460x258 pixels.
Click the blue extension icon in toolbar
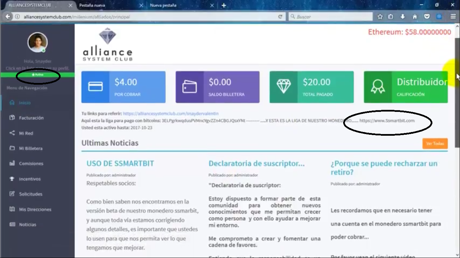(439, 16)
